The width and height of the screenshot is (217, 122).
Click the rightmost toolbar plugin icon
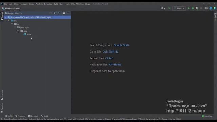pos(215,8)
